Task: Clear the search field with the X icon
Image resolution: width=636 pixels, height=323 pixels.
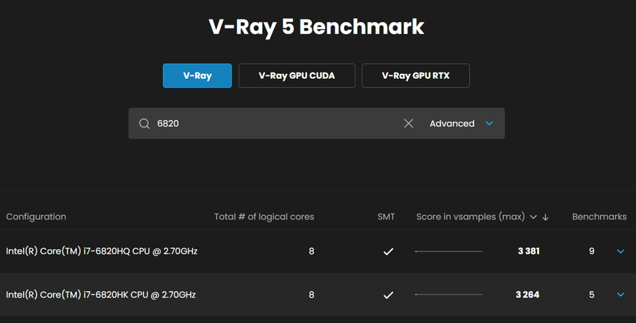Action: pos(408,124)
